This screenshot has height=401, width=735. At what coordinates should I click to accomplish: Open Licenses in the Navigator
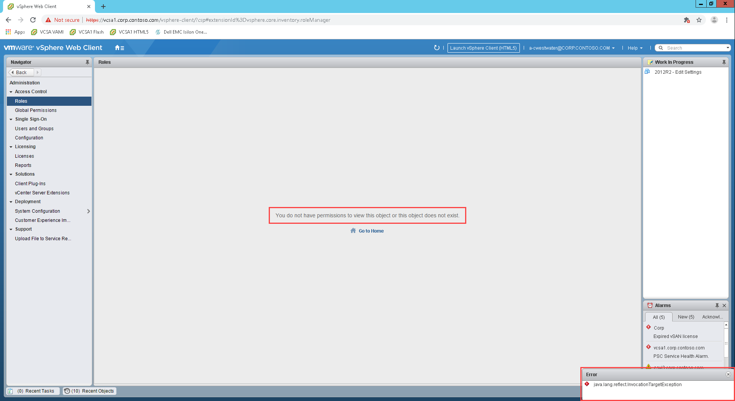49,156
